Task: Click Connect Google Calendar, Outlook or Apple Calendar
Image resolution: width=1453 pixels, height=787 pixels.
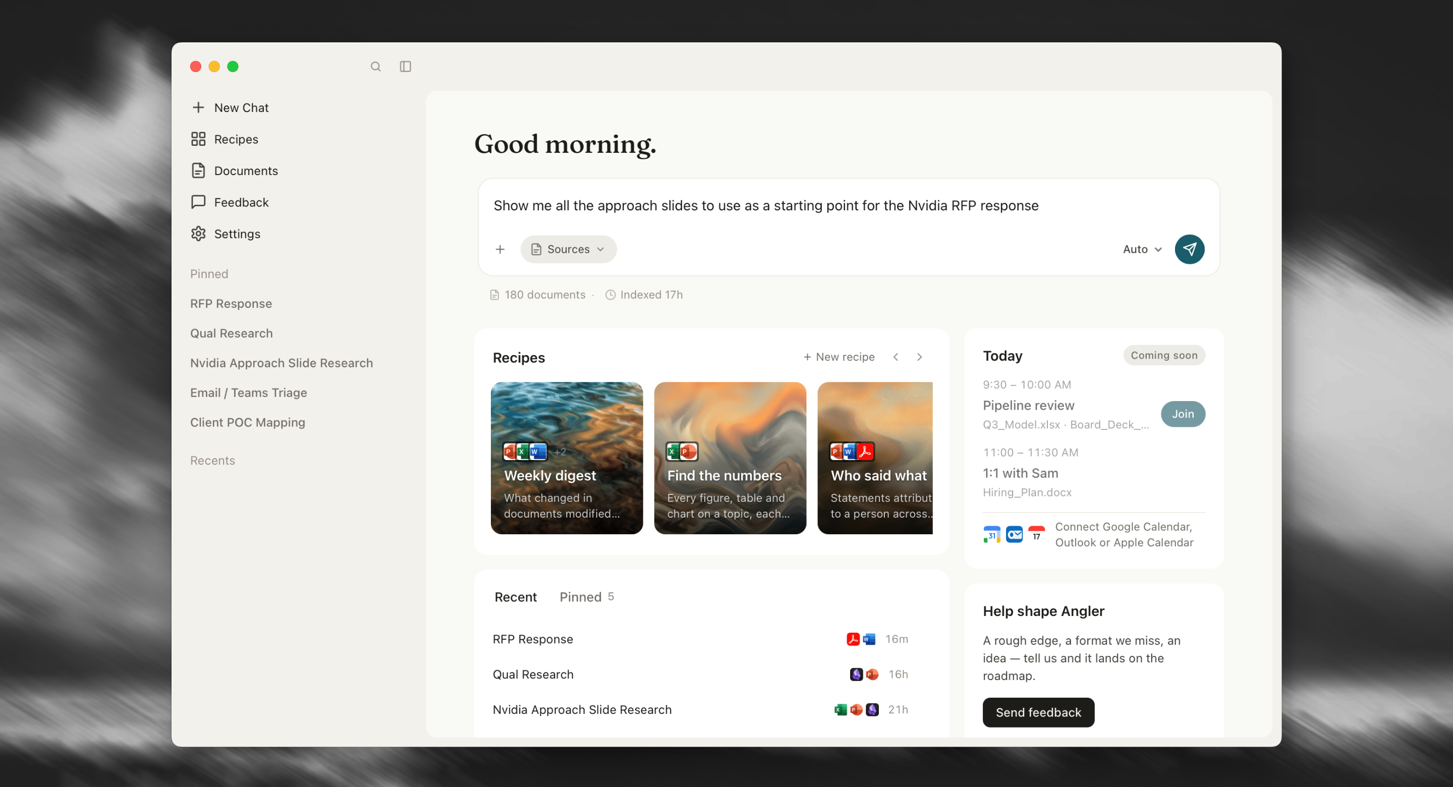Action: click(x=1124, y=534)
